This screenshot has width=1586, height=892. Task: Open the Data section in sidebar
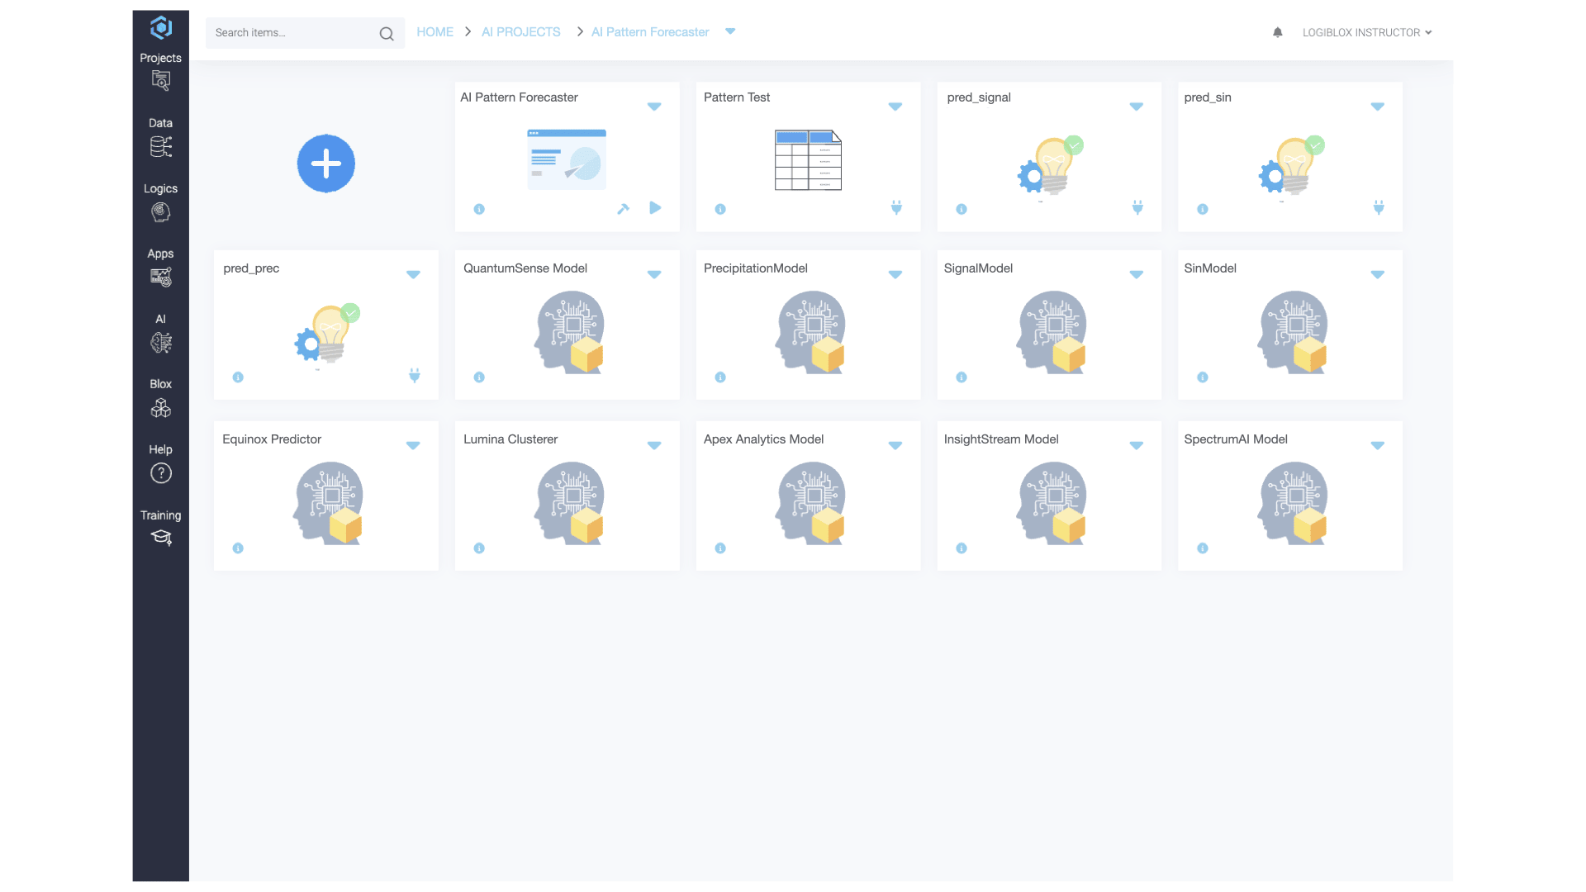pyautogui.click(x=160, y=137)
